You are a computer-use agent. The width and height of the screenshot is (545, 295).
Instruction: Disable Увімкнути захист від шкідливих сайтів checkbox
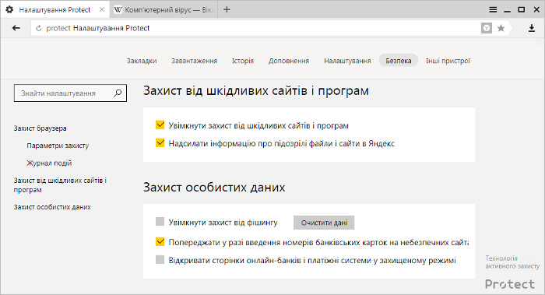[160, 125]
